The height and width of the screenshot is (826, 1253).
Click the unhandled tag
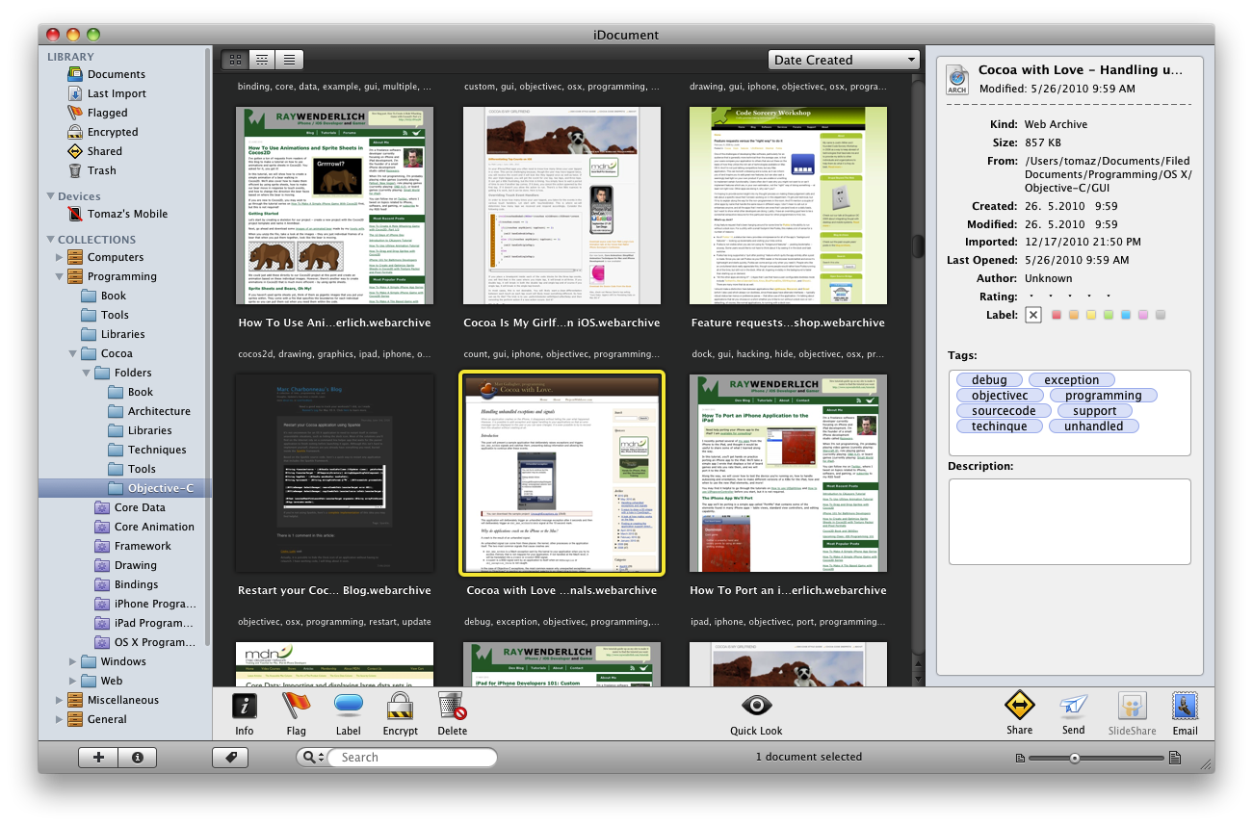click(1093, 426)
